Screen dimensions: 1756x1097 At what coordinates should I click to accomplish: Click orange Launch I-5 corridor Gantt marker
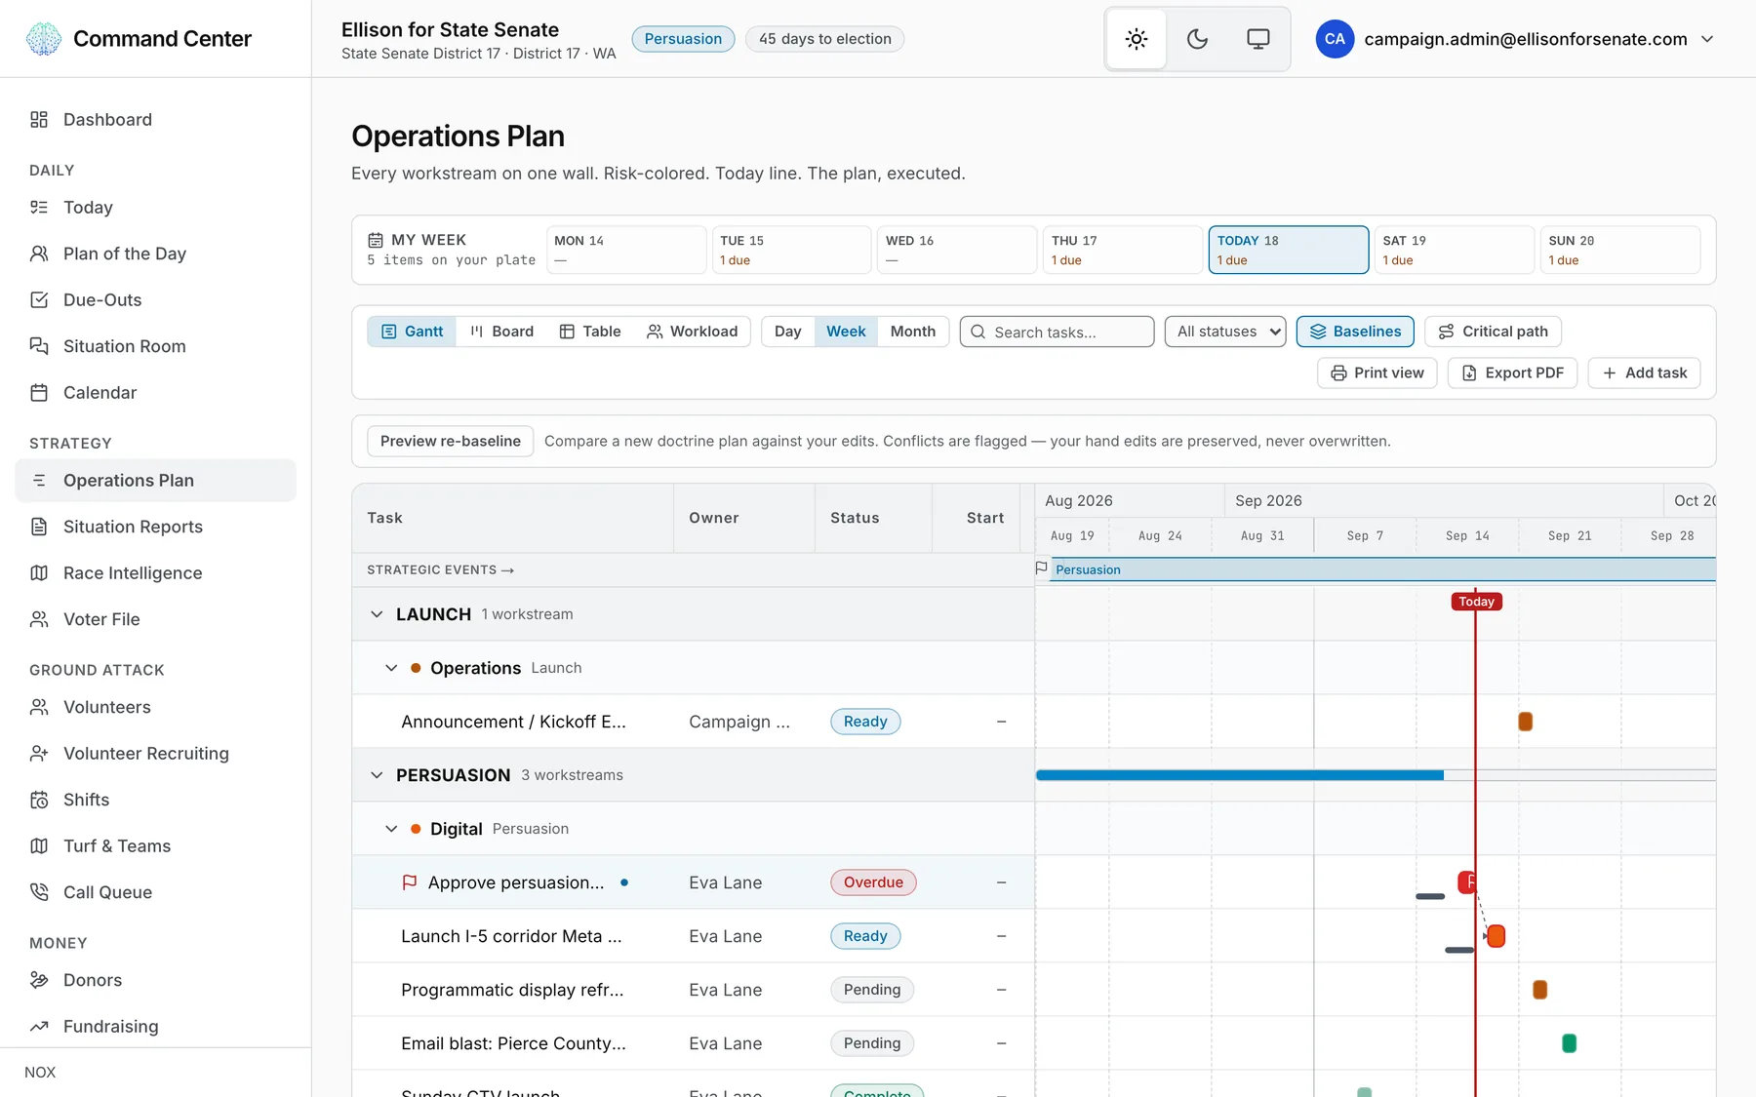point(1496,936)
